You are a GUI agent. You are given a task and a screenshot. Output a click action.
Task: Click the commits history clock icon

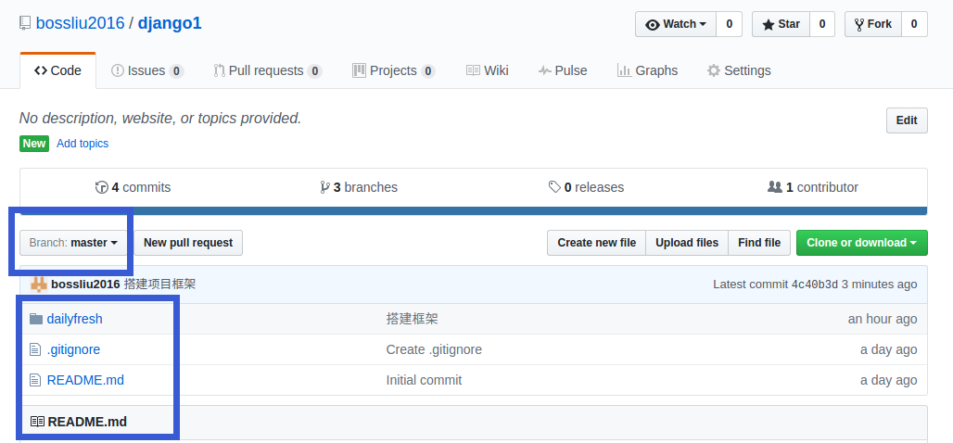(101, 187)
